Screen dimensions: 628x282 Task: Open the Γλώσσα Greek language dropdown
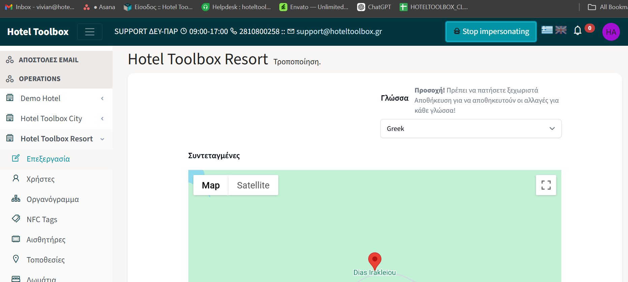[471, 129]
